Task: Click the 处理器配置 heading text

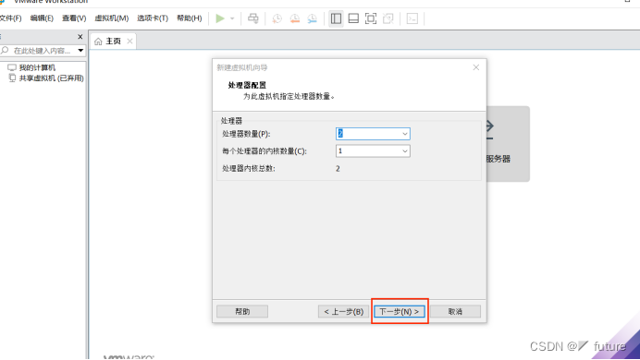Action: point(247,85)
